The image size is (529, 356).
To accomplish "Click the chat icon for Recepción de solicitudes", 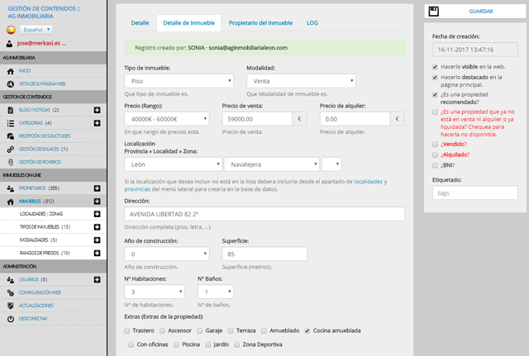I will (11, 136).
